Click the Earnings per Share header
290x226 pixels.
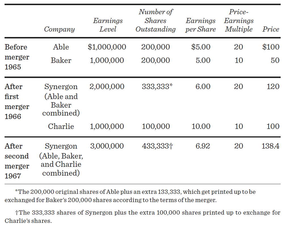(x=201, y=25)
